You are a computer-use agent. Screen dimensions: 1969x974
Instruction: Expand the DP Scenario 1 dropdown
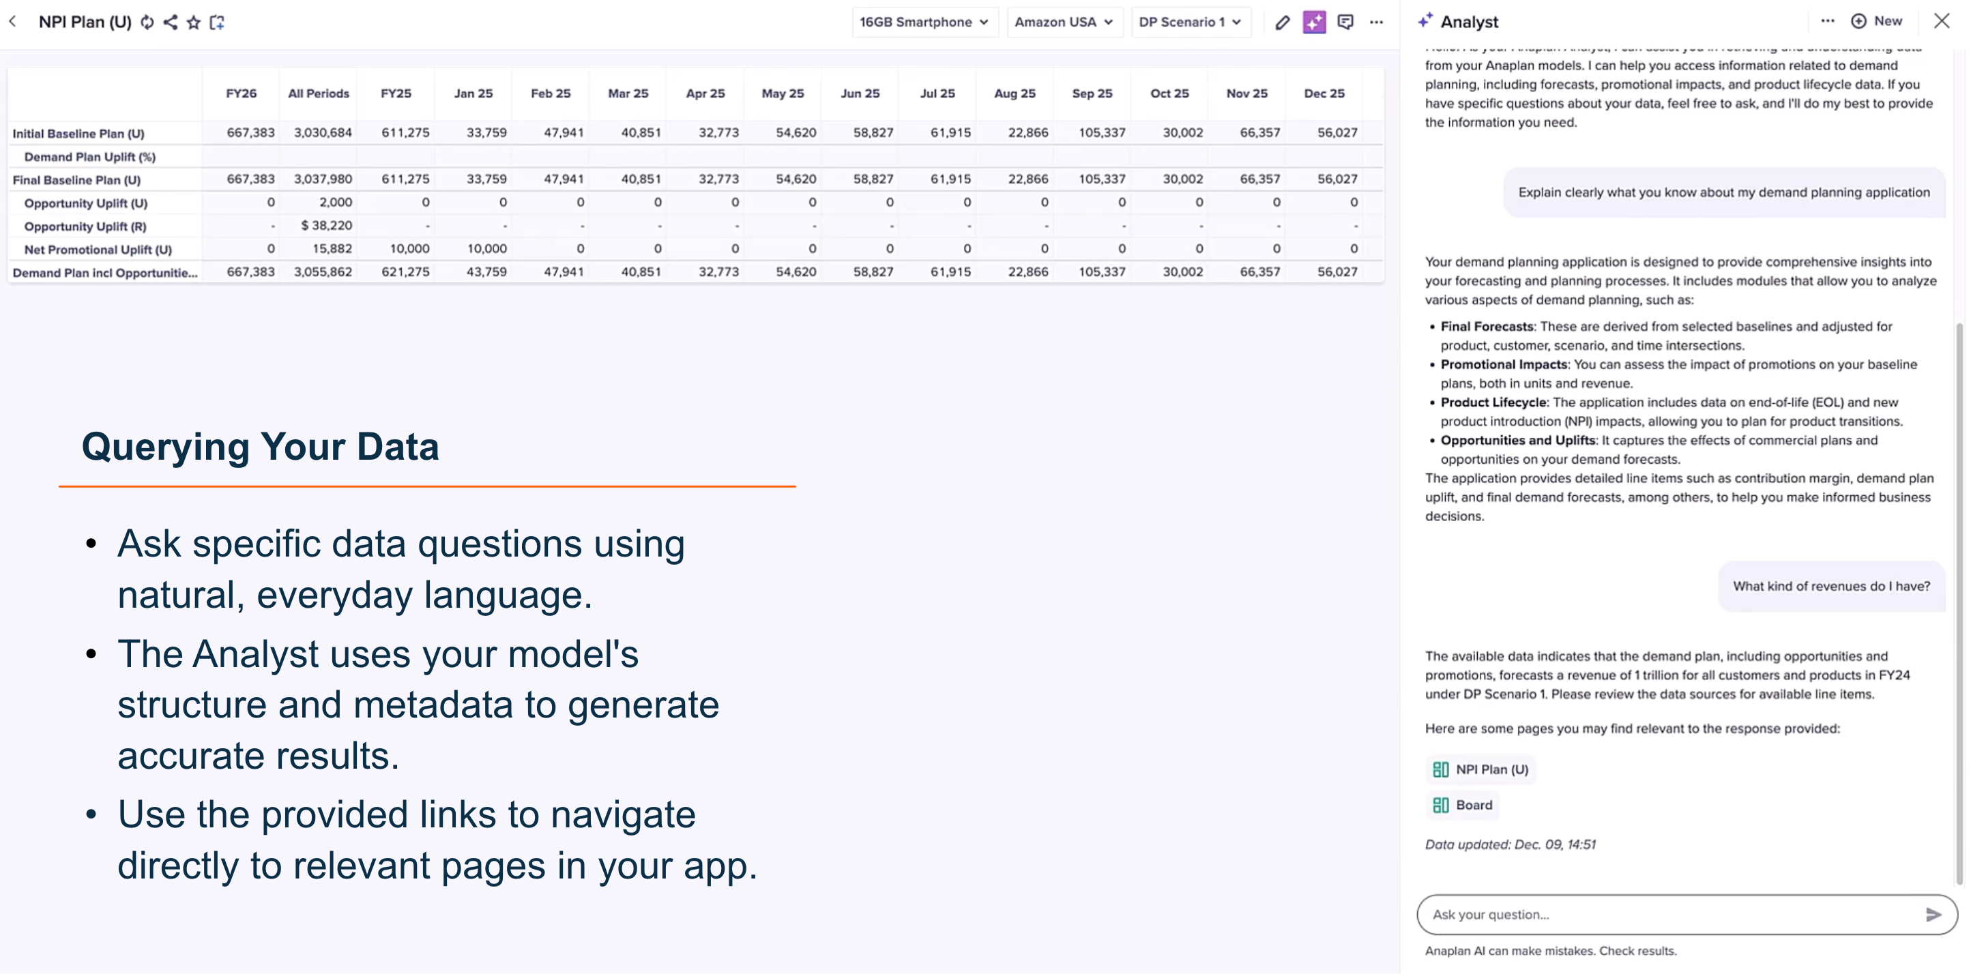tap(1189, 22)
